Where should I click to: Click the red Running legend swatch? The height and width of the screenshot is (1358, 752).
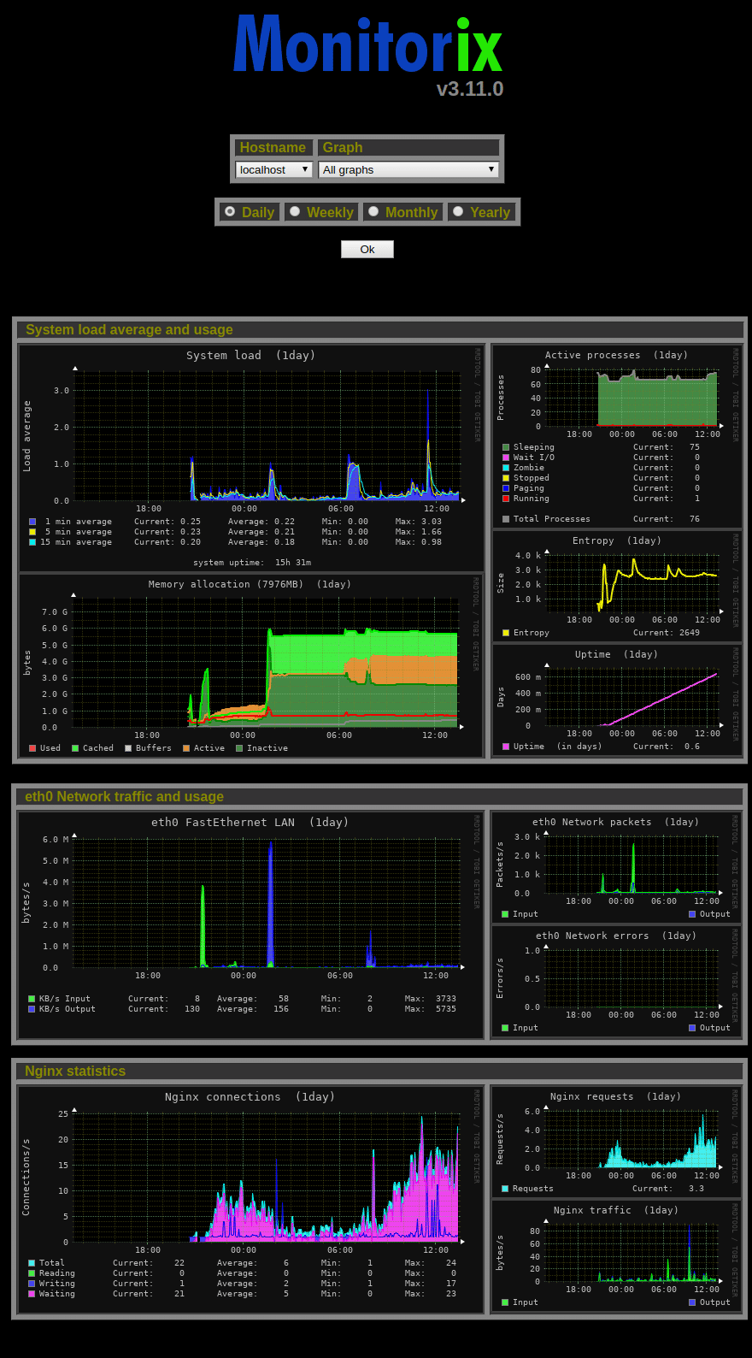coord(506,499)
